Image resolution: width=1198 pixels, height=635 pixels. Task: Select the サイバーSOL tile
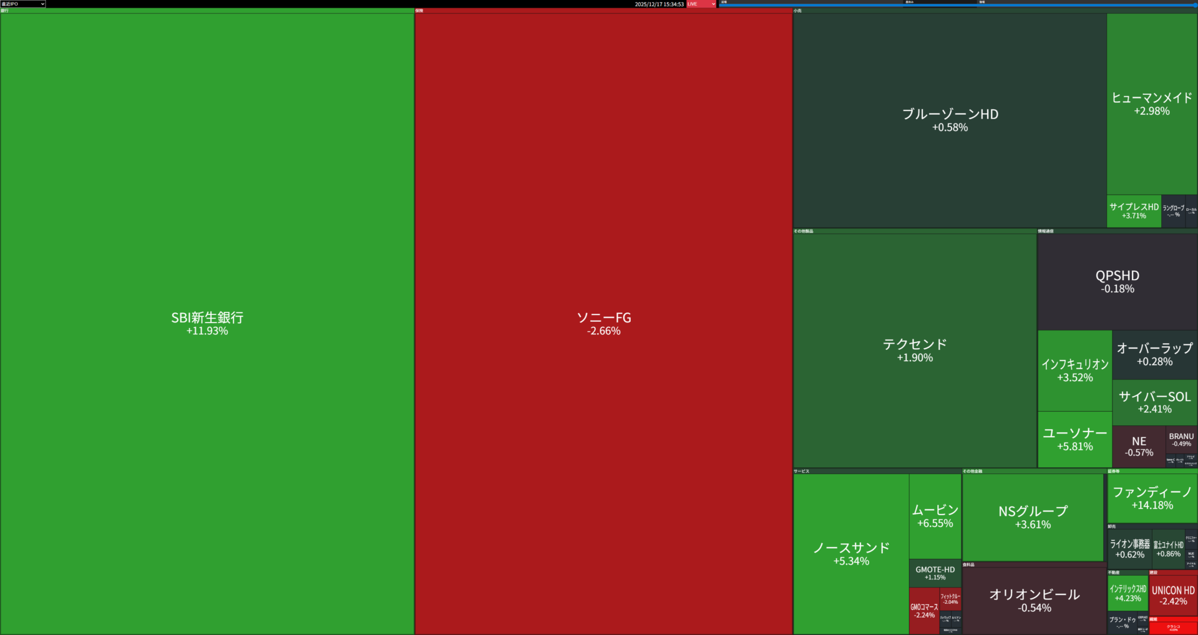pos(1154,402)
